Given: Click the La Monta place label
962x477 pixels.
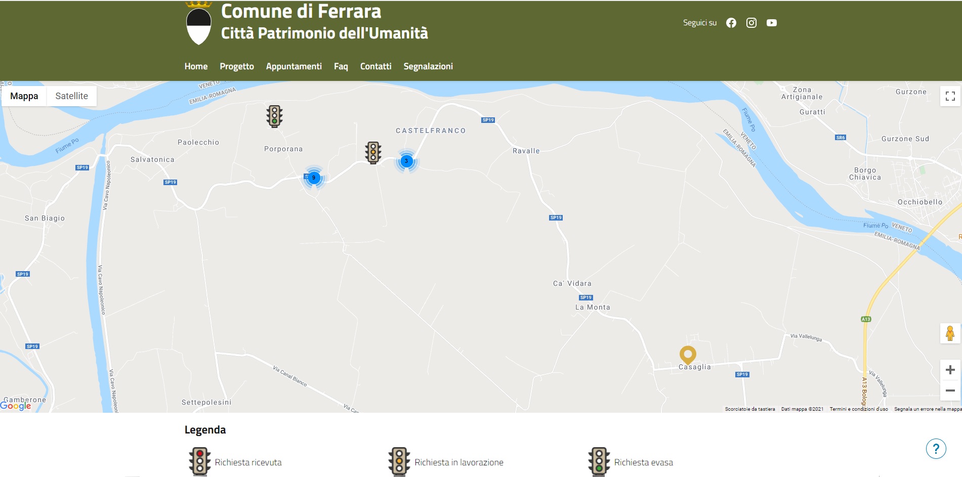Looking at the screenshot, I should tap(593, 307).
